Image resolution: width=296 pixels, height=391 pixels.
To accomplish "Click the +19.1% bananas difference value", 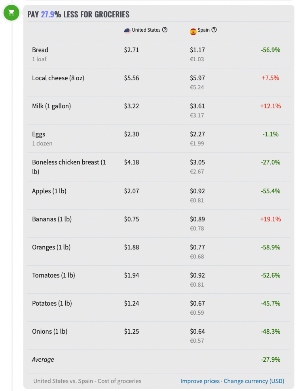I will tap(270, 219).
